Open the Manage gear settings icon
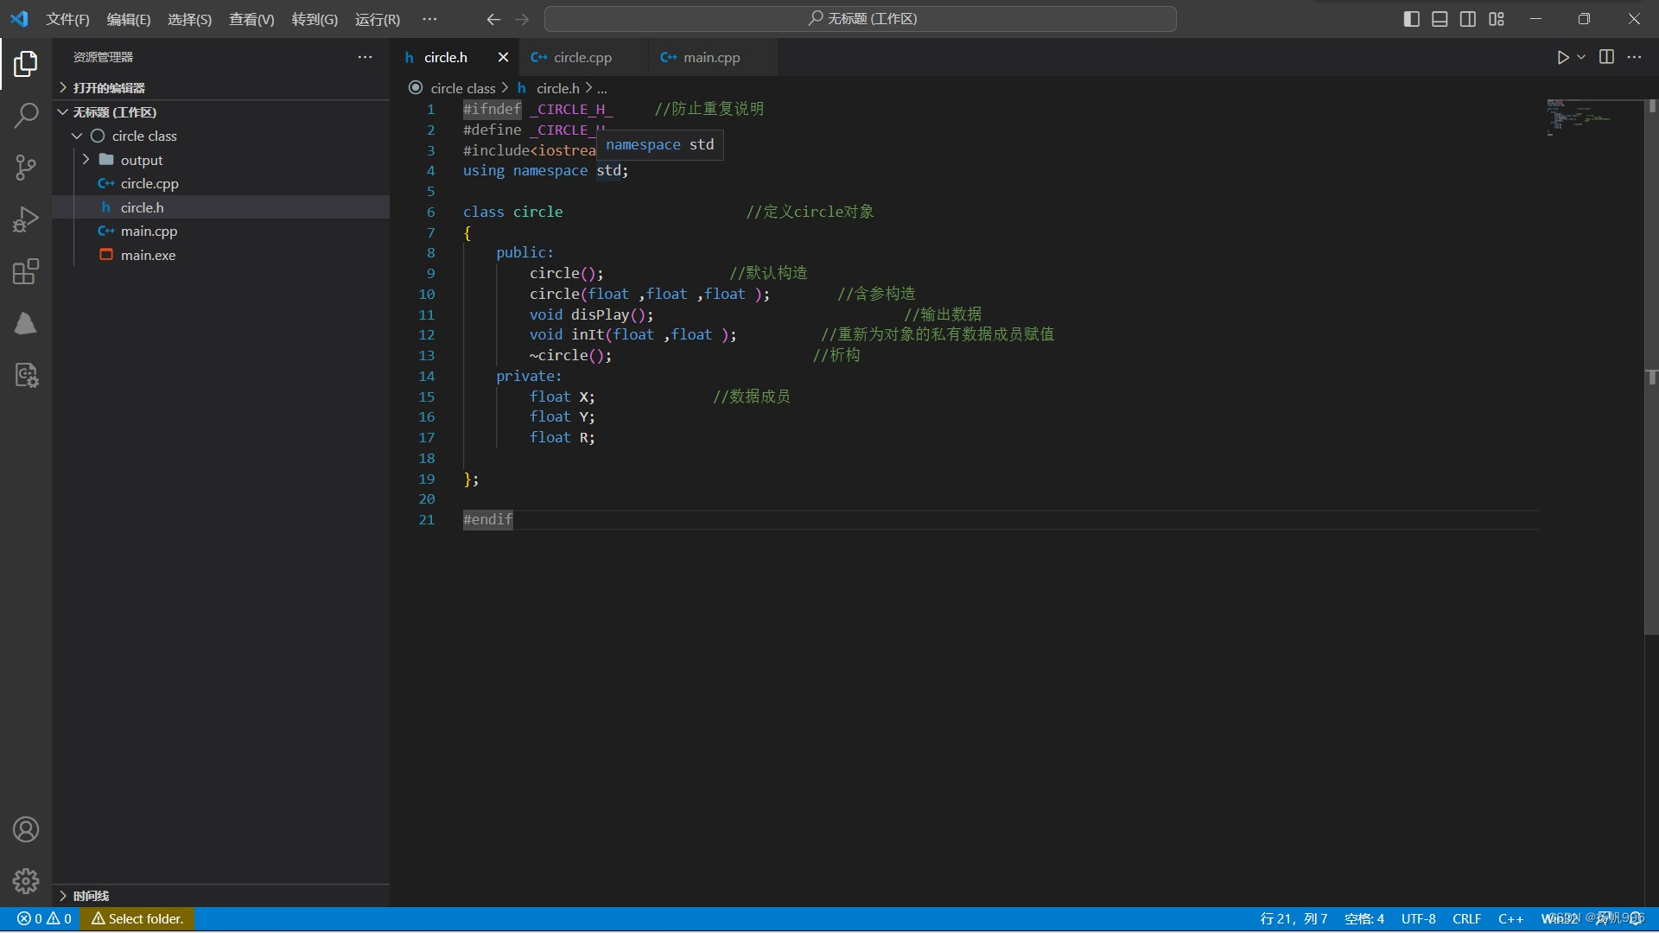 click(26, 880)
